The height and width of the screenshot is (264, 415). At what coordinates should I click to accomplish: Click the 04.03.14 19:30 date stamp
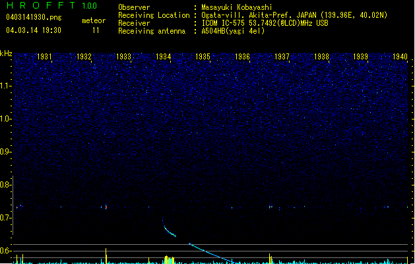pos(33,30)
